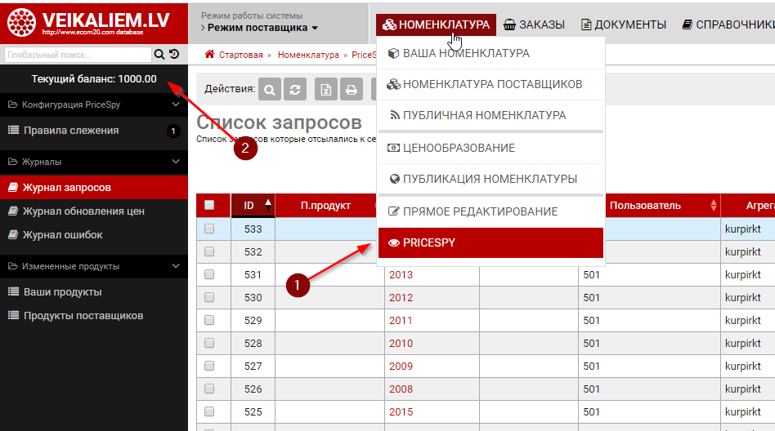
Task: Collapse the Конфигурация PriceSpy section
Action: point(175,105)
